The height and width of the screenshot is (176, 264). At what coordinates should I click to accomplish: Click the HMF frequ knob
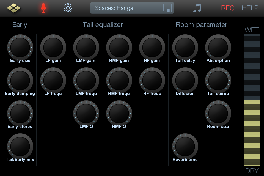119,80
